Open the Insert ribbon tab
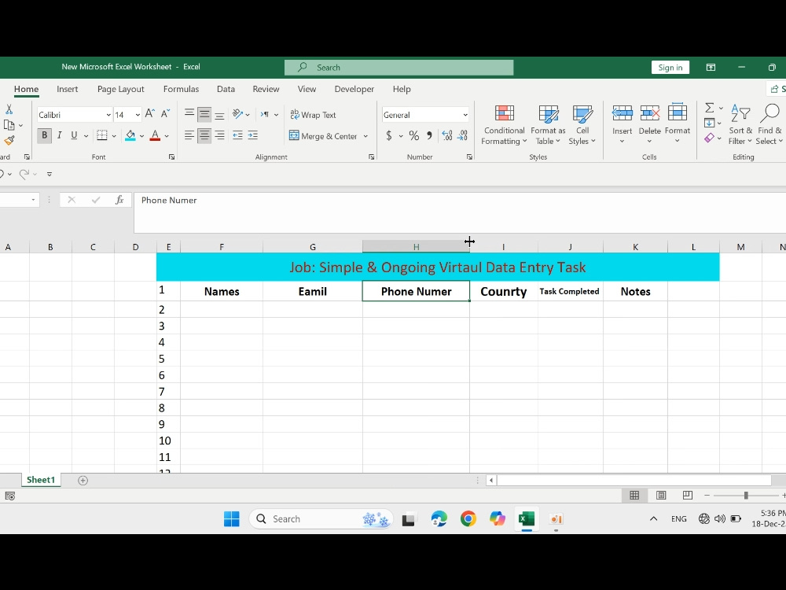 pyautogui.click(x=67, y=89)
